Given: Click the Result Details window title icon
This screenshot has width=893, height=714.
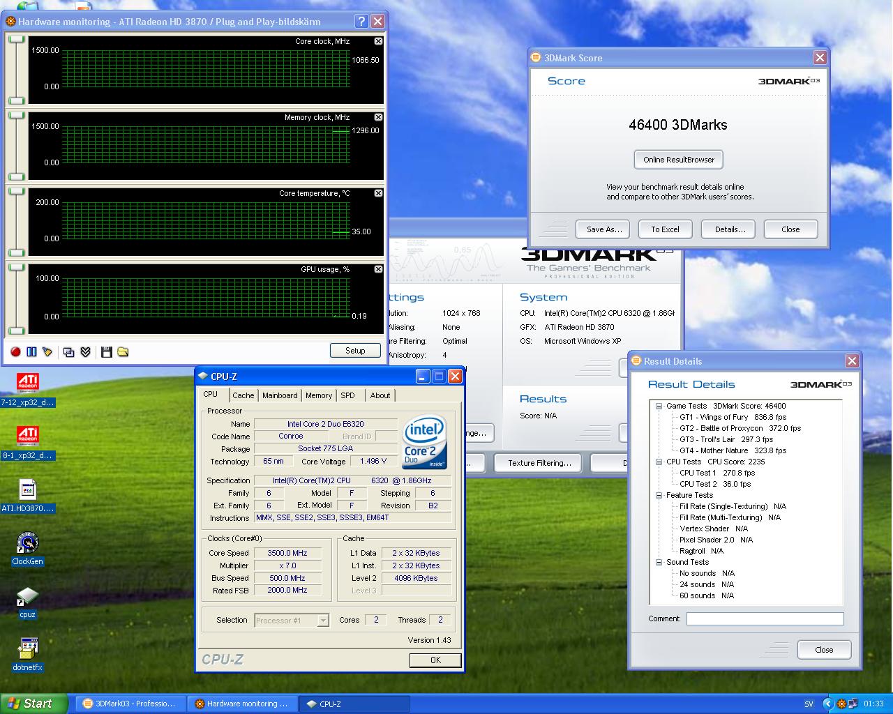Looking at the screenshot, I should (x=636, y=361).
